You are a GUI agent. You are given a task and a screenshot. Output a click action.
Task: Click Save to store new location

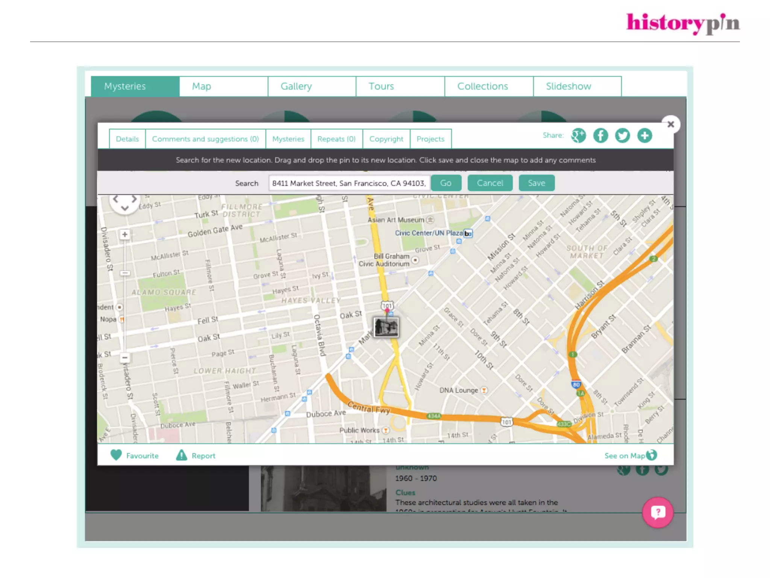click(536, 183)
